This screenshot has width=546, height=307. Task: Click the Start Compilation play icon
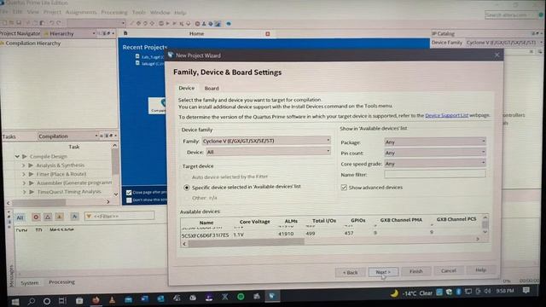tap(168, 24)
